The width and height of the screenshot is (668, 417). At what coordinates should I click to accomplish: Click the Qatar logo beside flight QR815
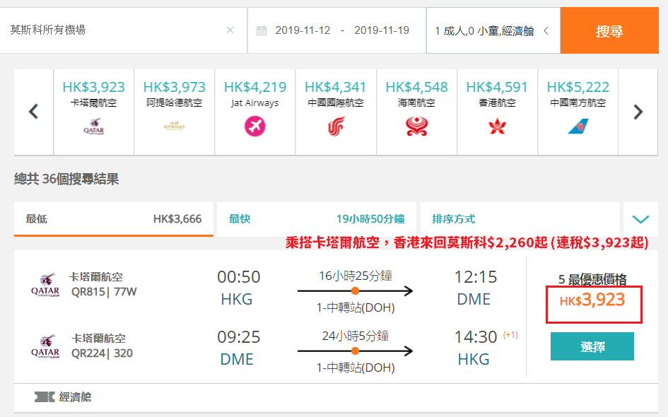coord(45,285)
